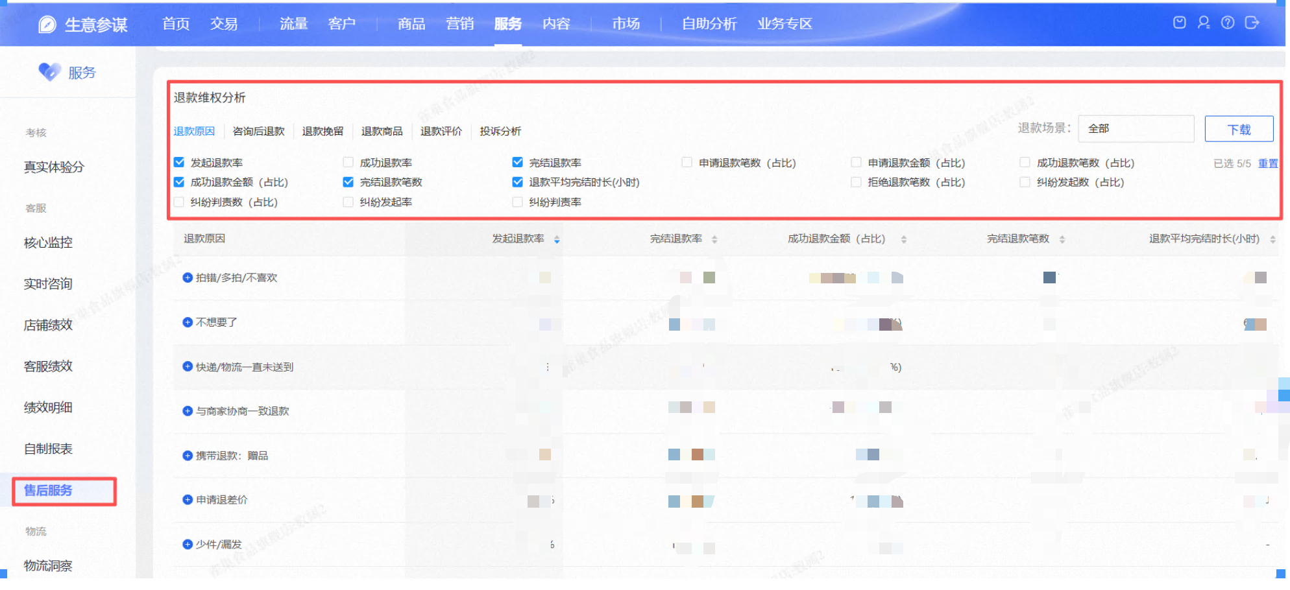The height and width of the screenshot is (590, 1290).
Task: Switch to the 退款挽留 tab
Action: click(322, 131)
